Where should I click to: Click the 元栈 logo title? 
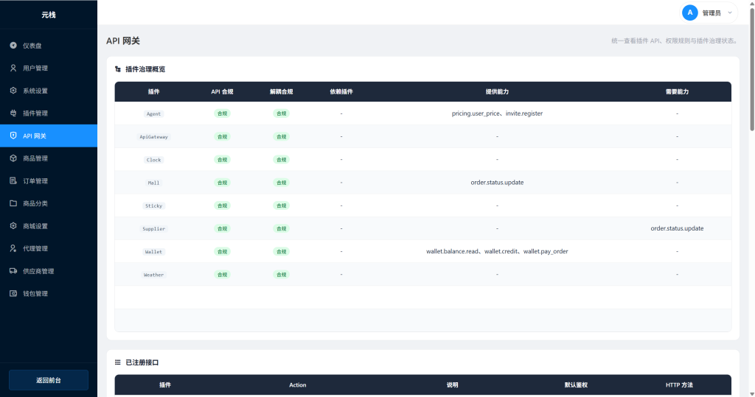49,14
